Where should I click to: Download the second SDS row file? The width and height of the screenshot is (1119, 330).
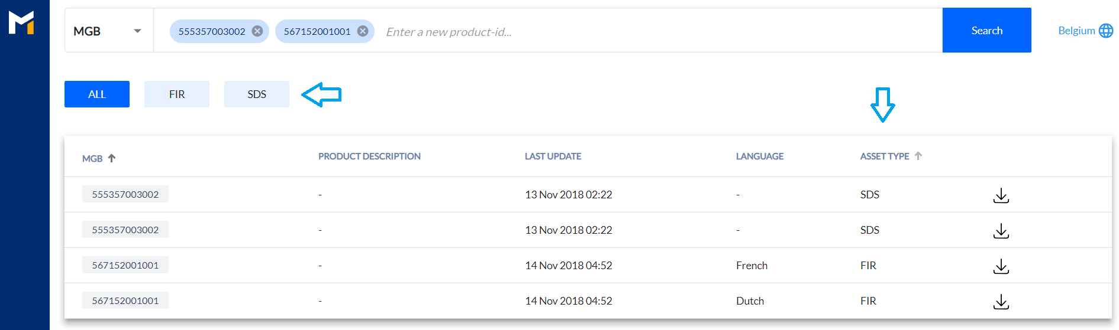coord(1001,231)
